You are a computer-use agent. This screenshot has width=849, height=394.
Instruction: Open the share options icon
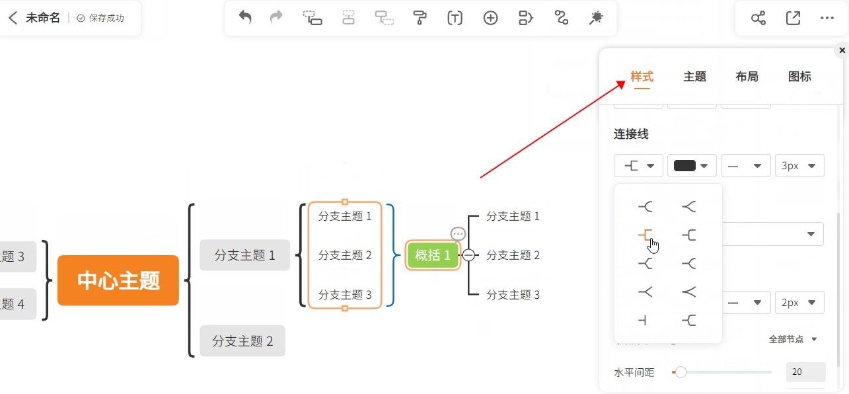(x=758, y=18)
